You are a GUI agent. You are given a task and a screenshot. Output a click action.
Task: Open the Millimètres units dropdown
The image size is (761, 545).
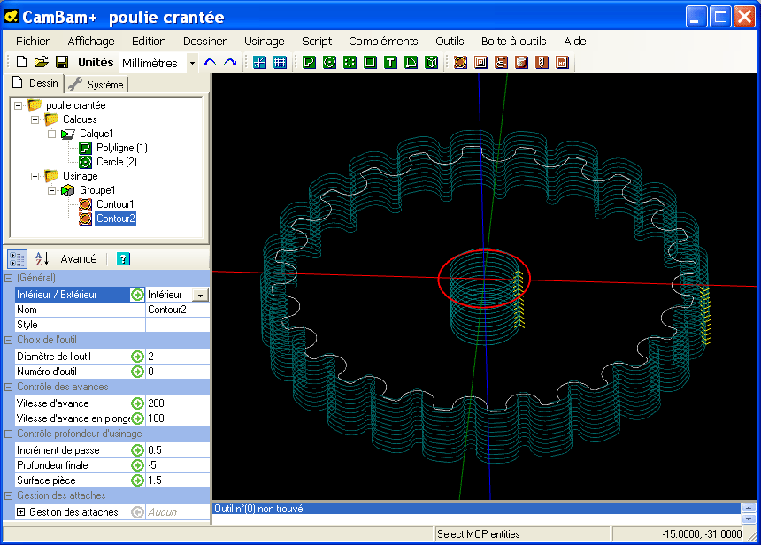192,63
